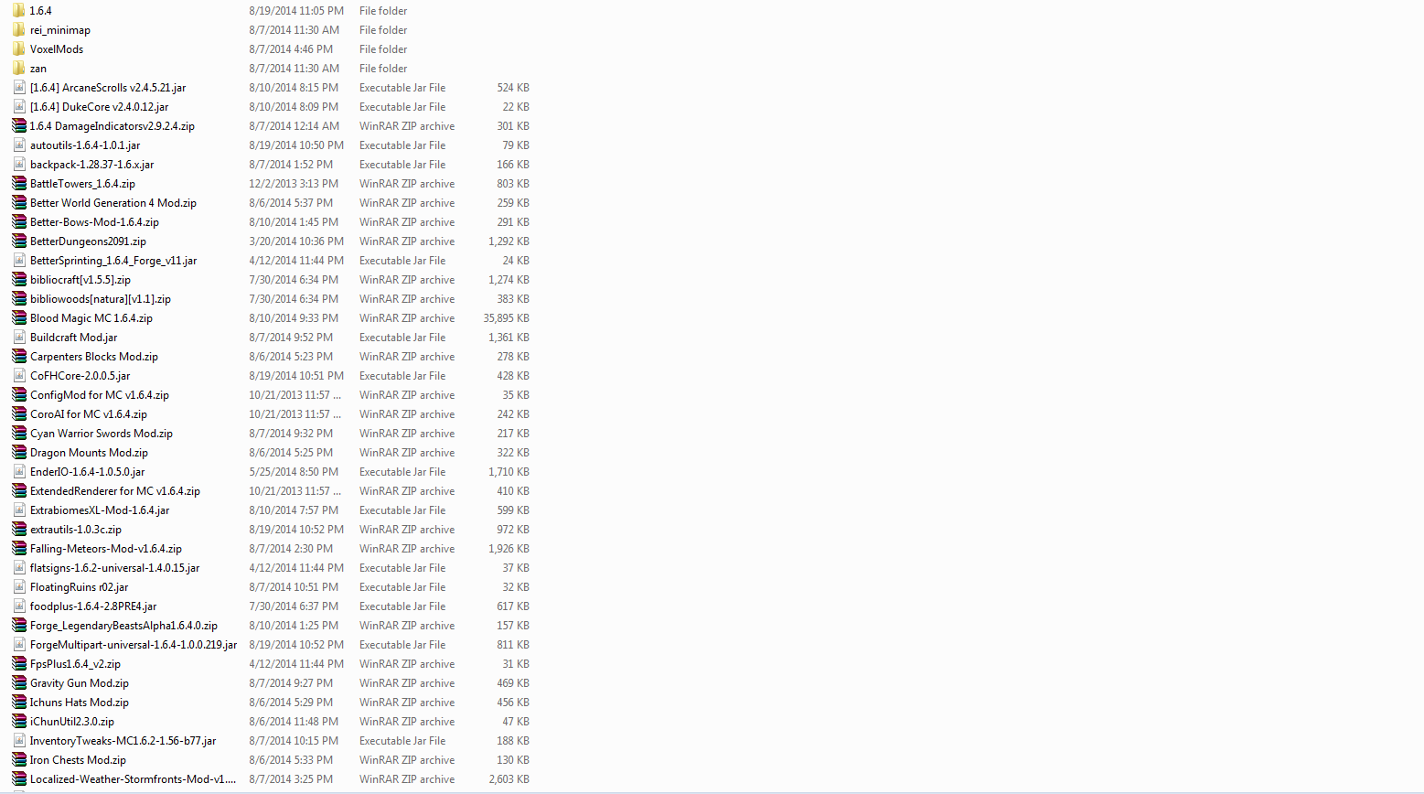The width and height of the screenshot is (1424, 794).
Task: Click the 2,603 KB size value
Action: click(509, 779)
